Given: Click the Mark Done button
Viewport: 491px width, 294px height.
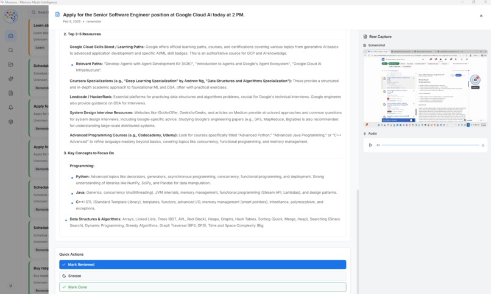Looking at the screenshot, I should [203, 287].
